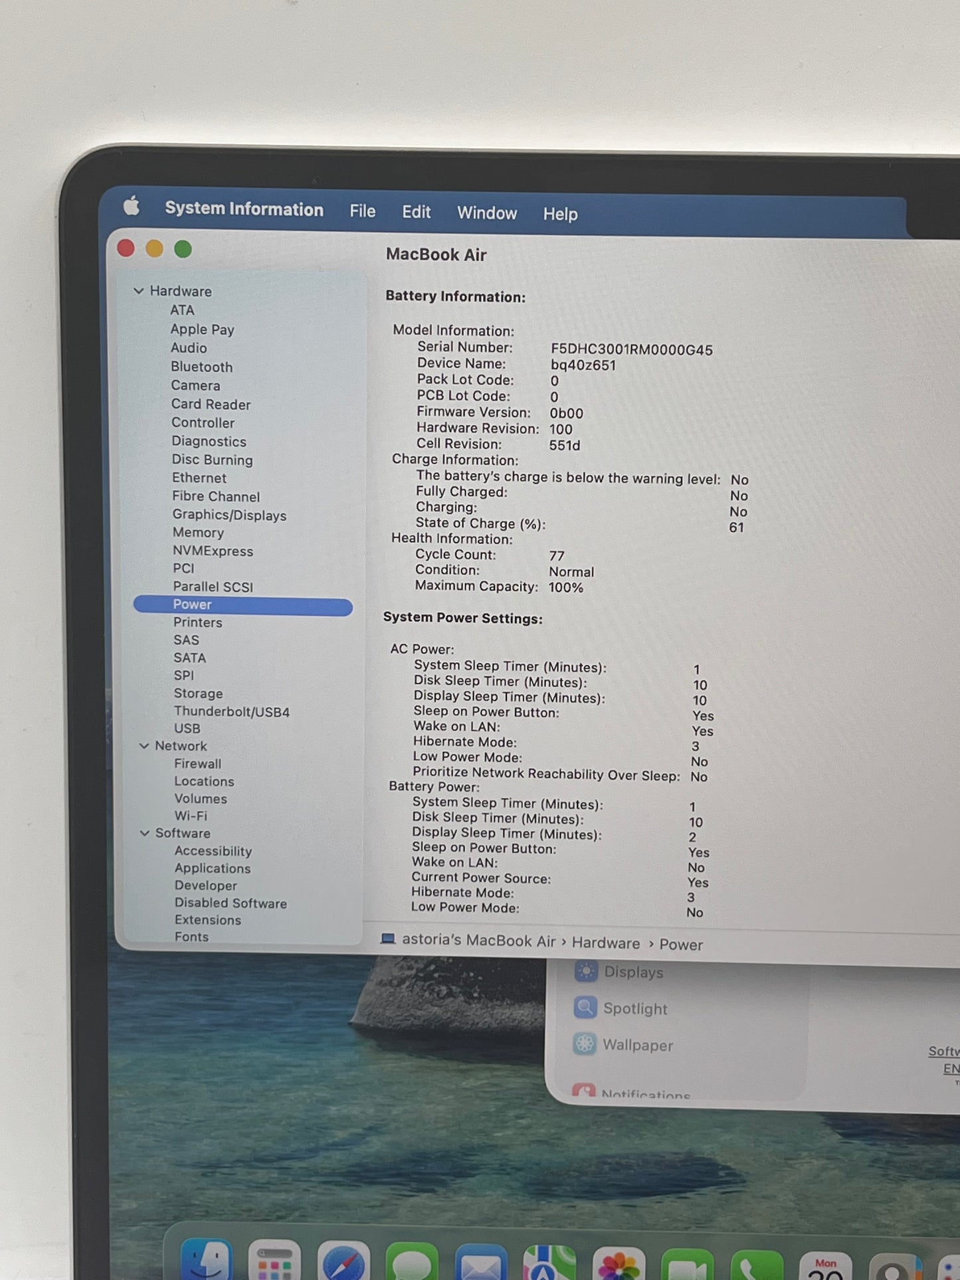Open the Help menu

[561, 214]
